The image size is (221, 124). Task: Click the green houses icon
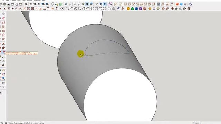click(x=61, y=4)
